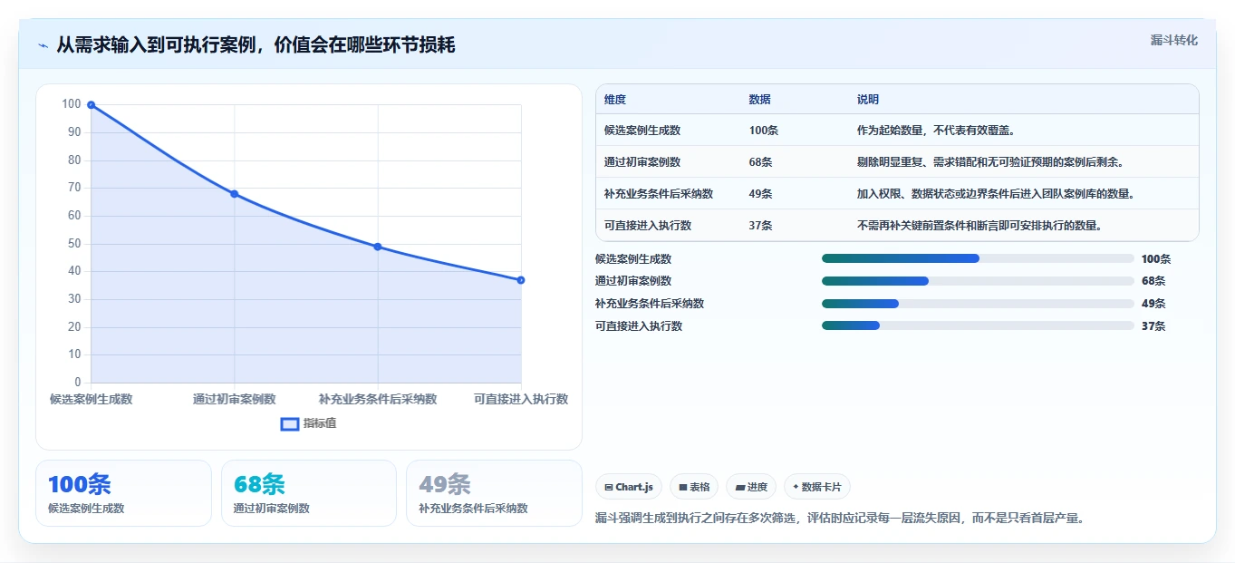Click the lightning icon beside the title

(x=43, y=45)
